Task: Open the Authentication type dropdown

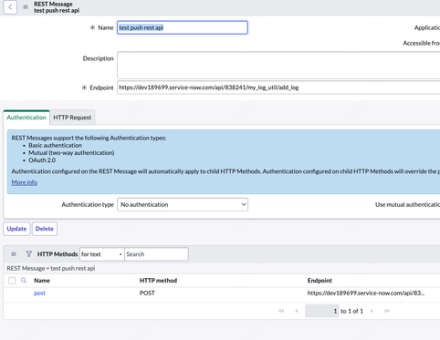Action: click(183, 204)
